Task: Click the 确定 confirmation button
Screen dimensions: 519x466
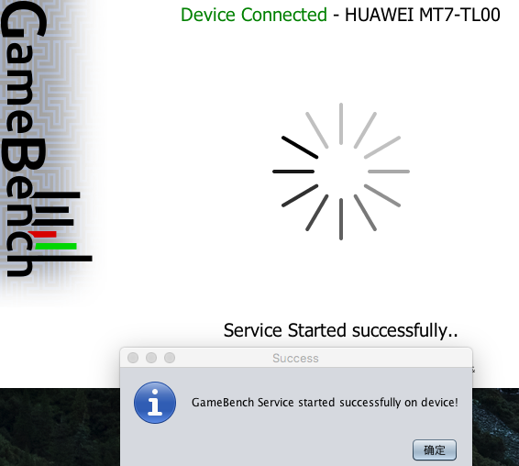Action: (435, 449)
